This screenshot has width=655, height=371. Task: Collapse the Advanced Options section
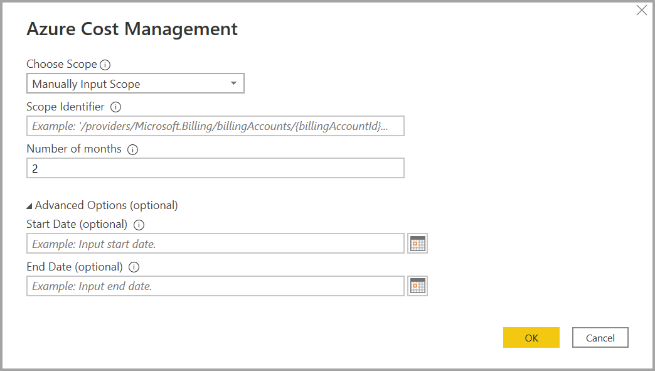coord(30,206)
